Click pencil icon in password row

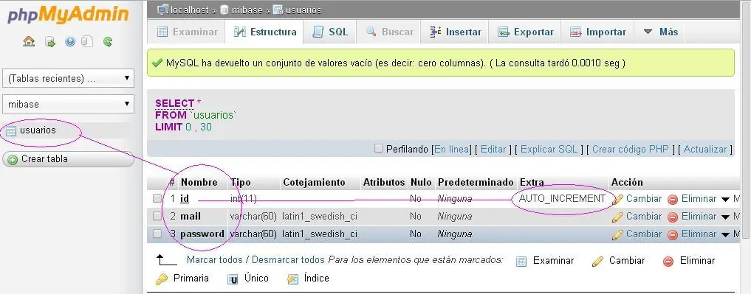pyautogui.click(x=618, y=234)
